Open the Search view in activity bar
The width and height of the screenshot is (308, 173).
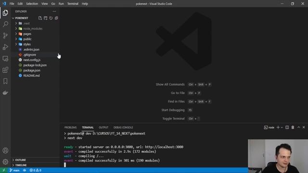coord(5,24)
